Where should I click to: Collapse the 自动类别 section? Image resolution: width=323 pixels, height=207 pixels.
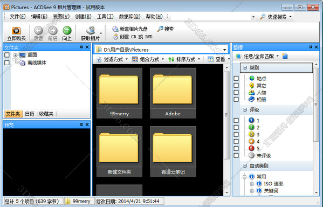[245, 165]
